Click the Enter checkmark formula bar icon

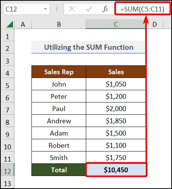[89, 9]
